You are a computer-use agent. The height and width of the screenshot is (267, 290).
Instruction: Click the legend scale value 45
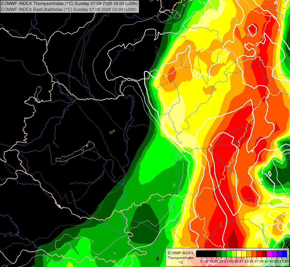point(272,261)
